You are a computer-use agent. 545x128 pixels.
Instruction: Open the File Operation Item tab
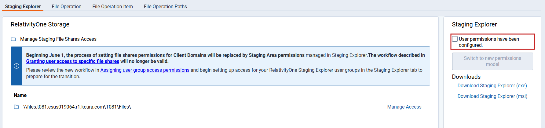(x=113, y=6)
